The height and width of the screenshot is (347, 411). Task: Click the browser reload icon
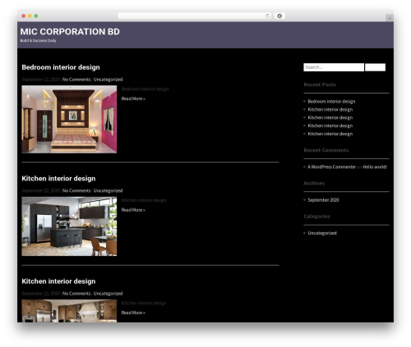[267, 16]
